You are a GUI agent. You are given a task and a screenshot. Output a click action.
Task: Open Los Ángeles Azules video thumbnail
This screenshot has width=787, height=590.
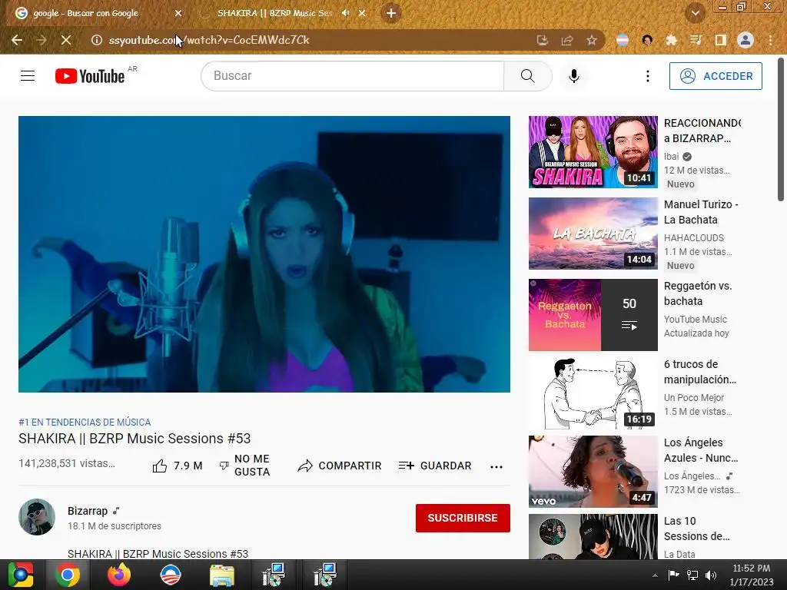[593, 471]
